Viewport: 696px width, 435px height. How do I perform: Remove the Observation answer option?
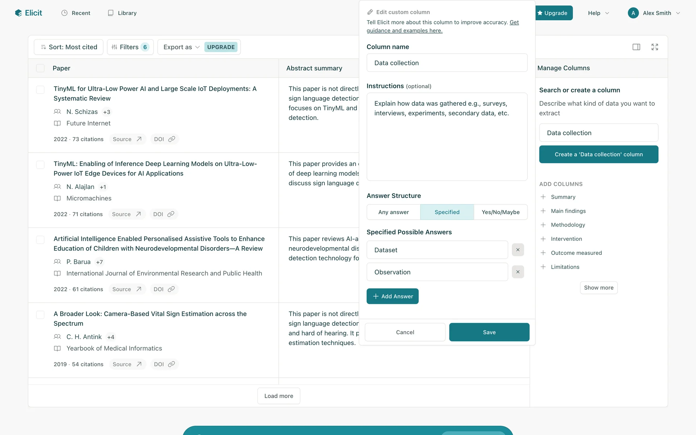point(518,272)
